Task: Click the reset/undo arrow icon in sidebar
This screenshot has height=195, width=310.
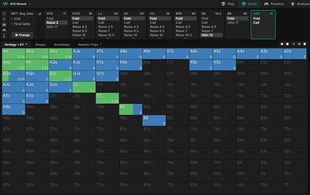Action: click(x=4, y=19)
